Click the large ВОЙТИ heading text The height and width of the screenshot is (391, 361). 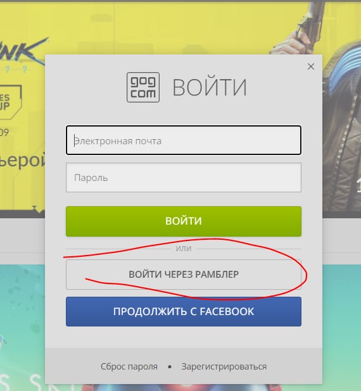click(x=210, y=87)
